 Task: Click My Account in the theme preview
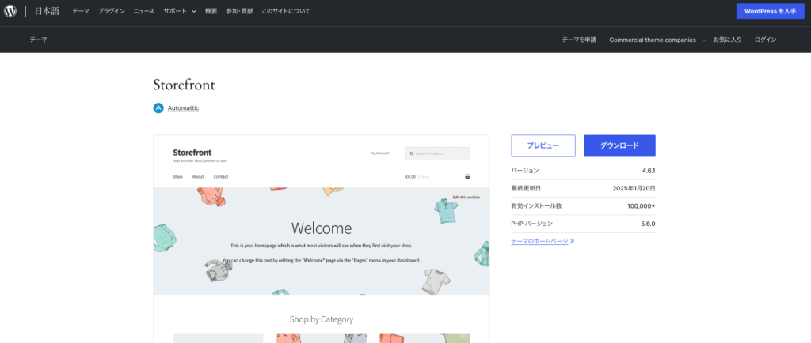click(x=379, y=153)
